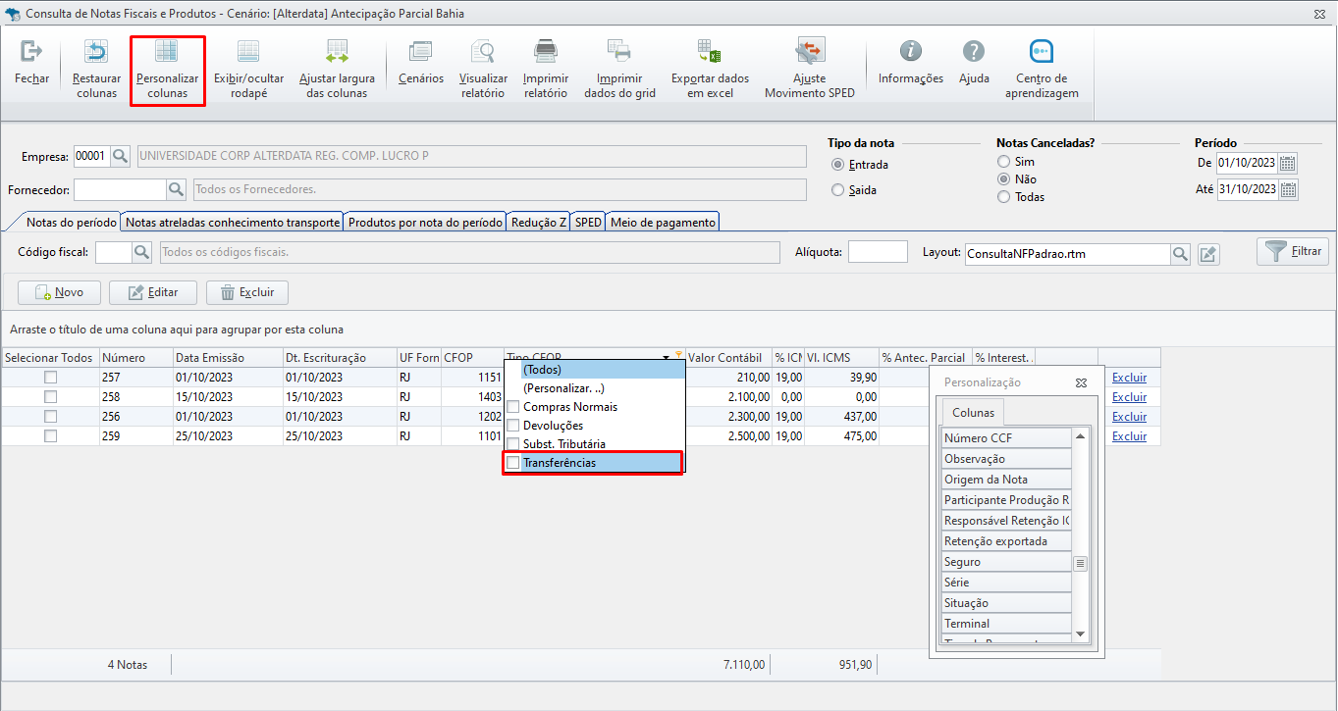Click the Fornecedor code field
The width and height of the screenshot is (1338, 711).
tap(120, 189)
